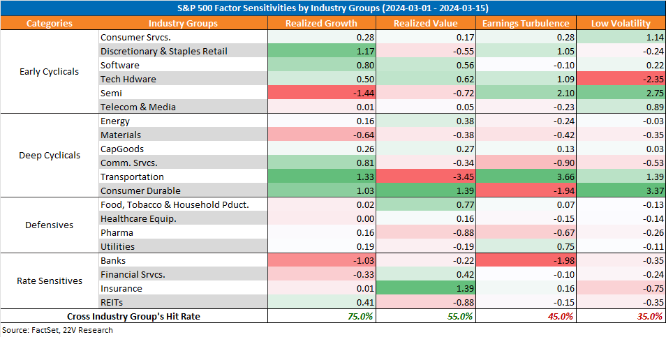Viewport: 666px width, 337px height.
Task: Click the Realized Growth column header
Action: point(322,23)
